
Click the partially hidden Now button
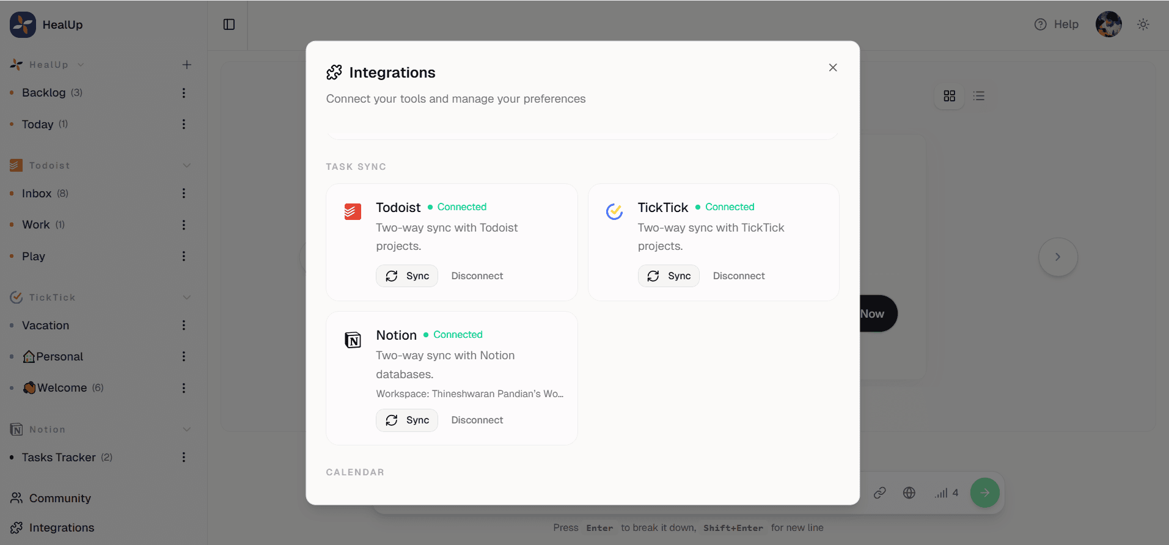[x=878, y=313]
